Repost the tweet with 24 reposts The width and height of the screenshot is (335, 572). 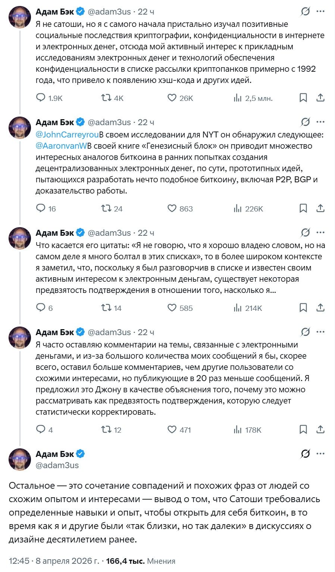[106, 208]
